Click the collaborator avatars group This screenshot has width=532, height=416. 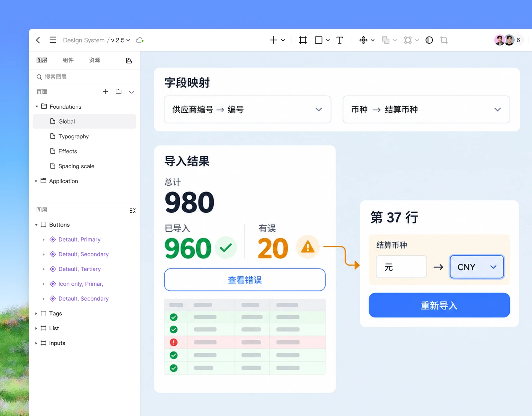pyautogui.click(x=509, y=40)
